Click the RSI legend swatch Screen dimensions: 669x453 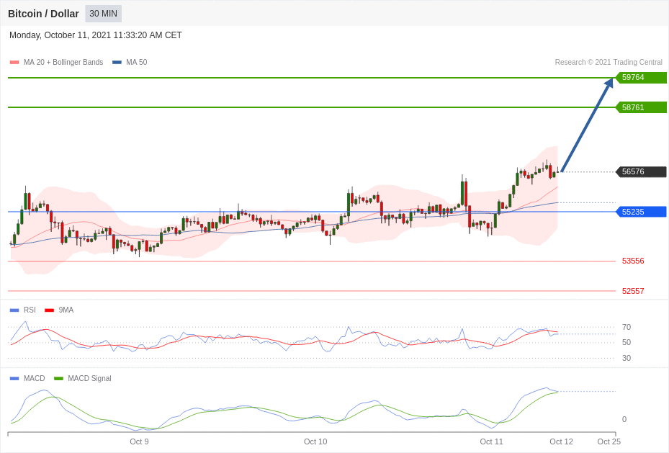point(14,310)
